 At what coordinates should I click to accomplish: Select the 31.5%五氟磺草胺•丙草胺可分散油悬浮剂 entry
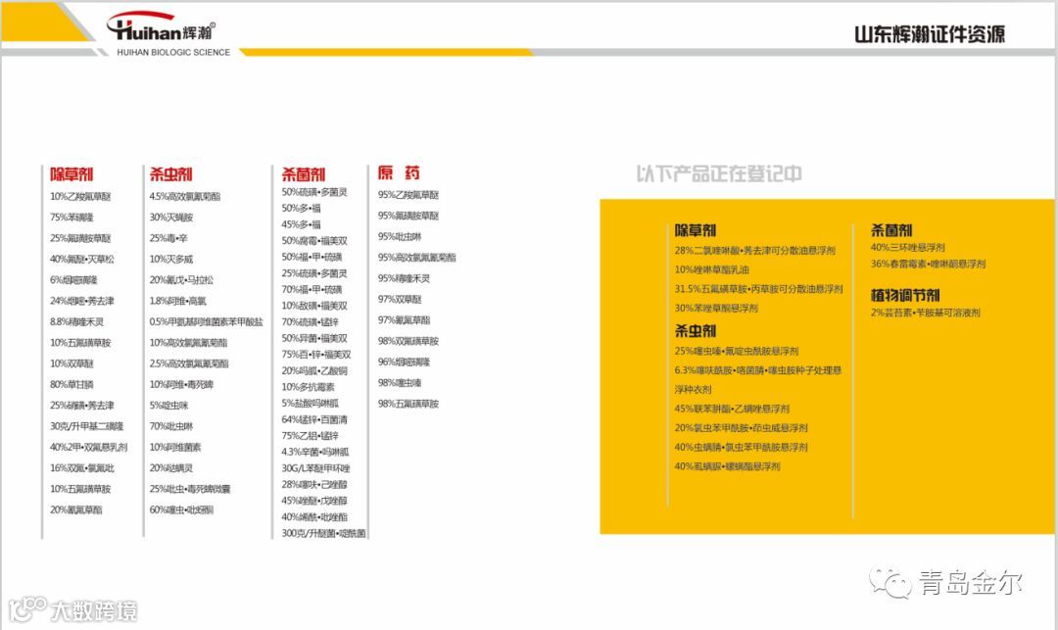pyautogui.click(x=758, y=289)
